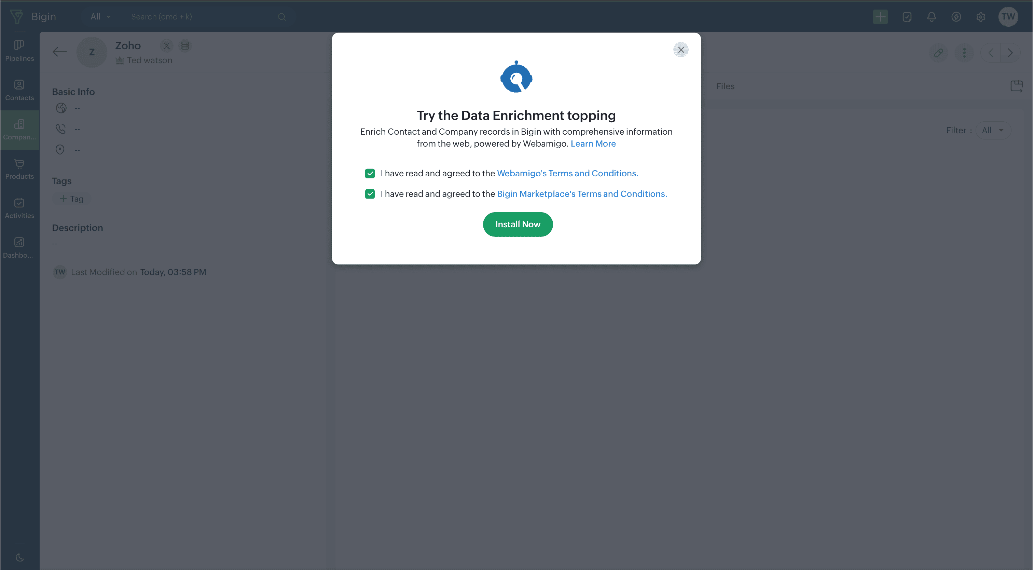Open Activities from the sidebar

coord(19,208)
